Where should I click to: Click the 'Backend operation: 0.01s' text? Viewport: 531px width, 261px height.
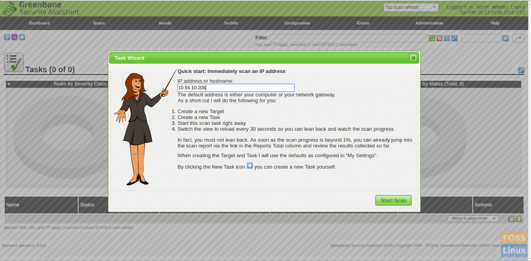24,245
